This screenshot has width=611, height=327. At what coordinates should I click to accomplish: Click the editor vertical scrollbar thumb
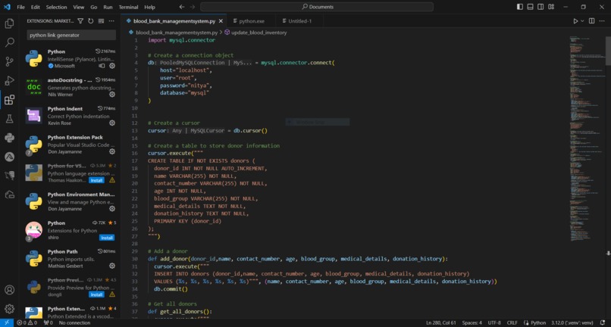pyautogui.click(x=608, y=51)
